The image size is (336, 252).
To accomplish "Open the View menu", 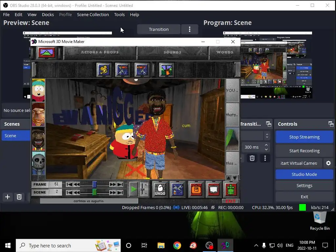I will click(x=32, y=14).
